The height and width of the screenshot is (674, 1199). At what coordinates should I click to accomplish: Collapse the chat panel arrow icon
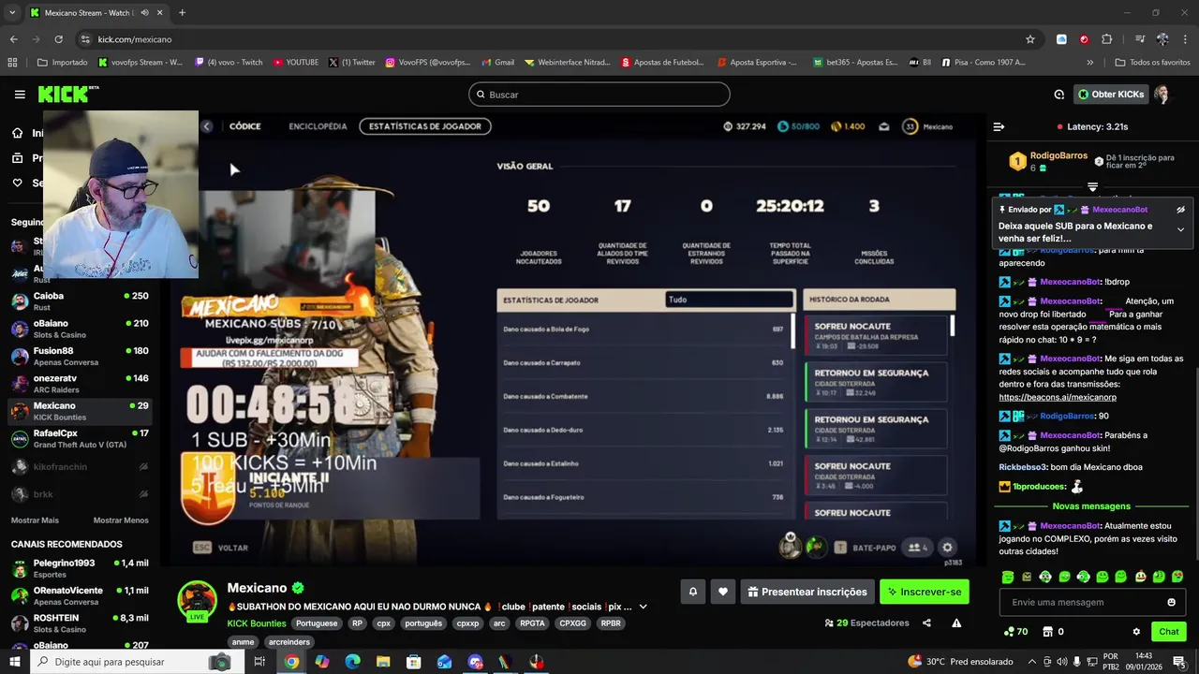999,126
